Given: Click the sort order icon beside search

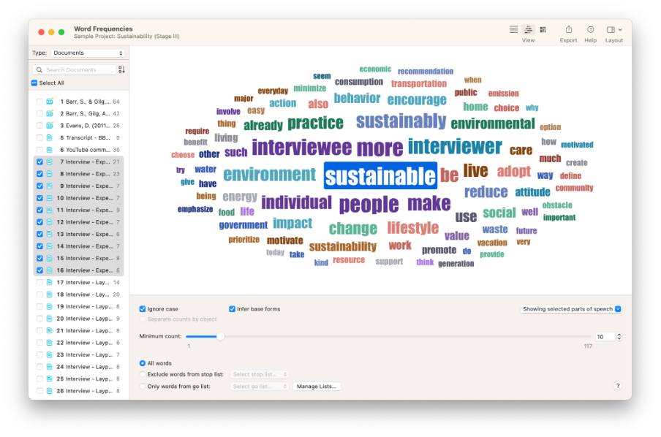Looking at the screenshot, I should (121, 69).
